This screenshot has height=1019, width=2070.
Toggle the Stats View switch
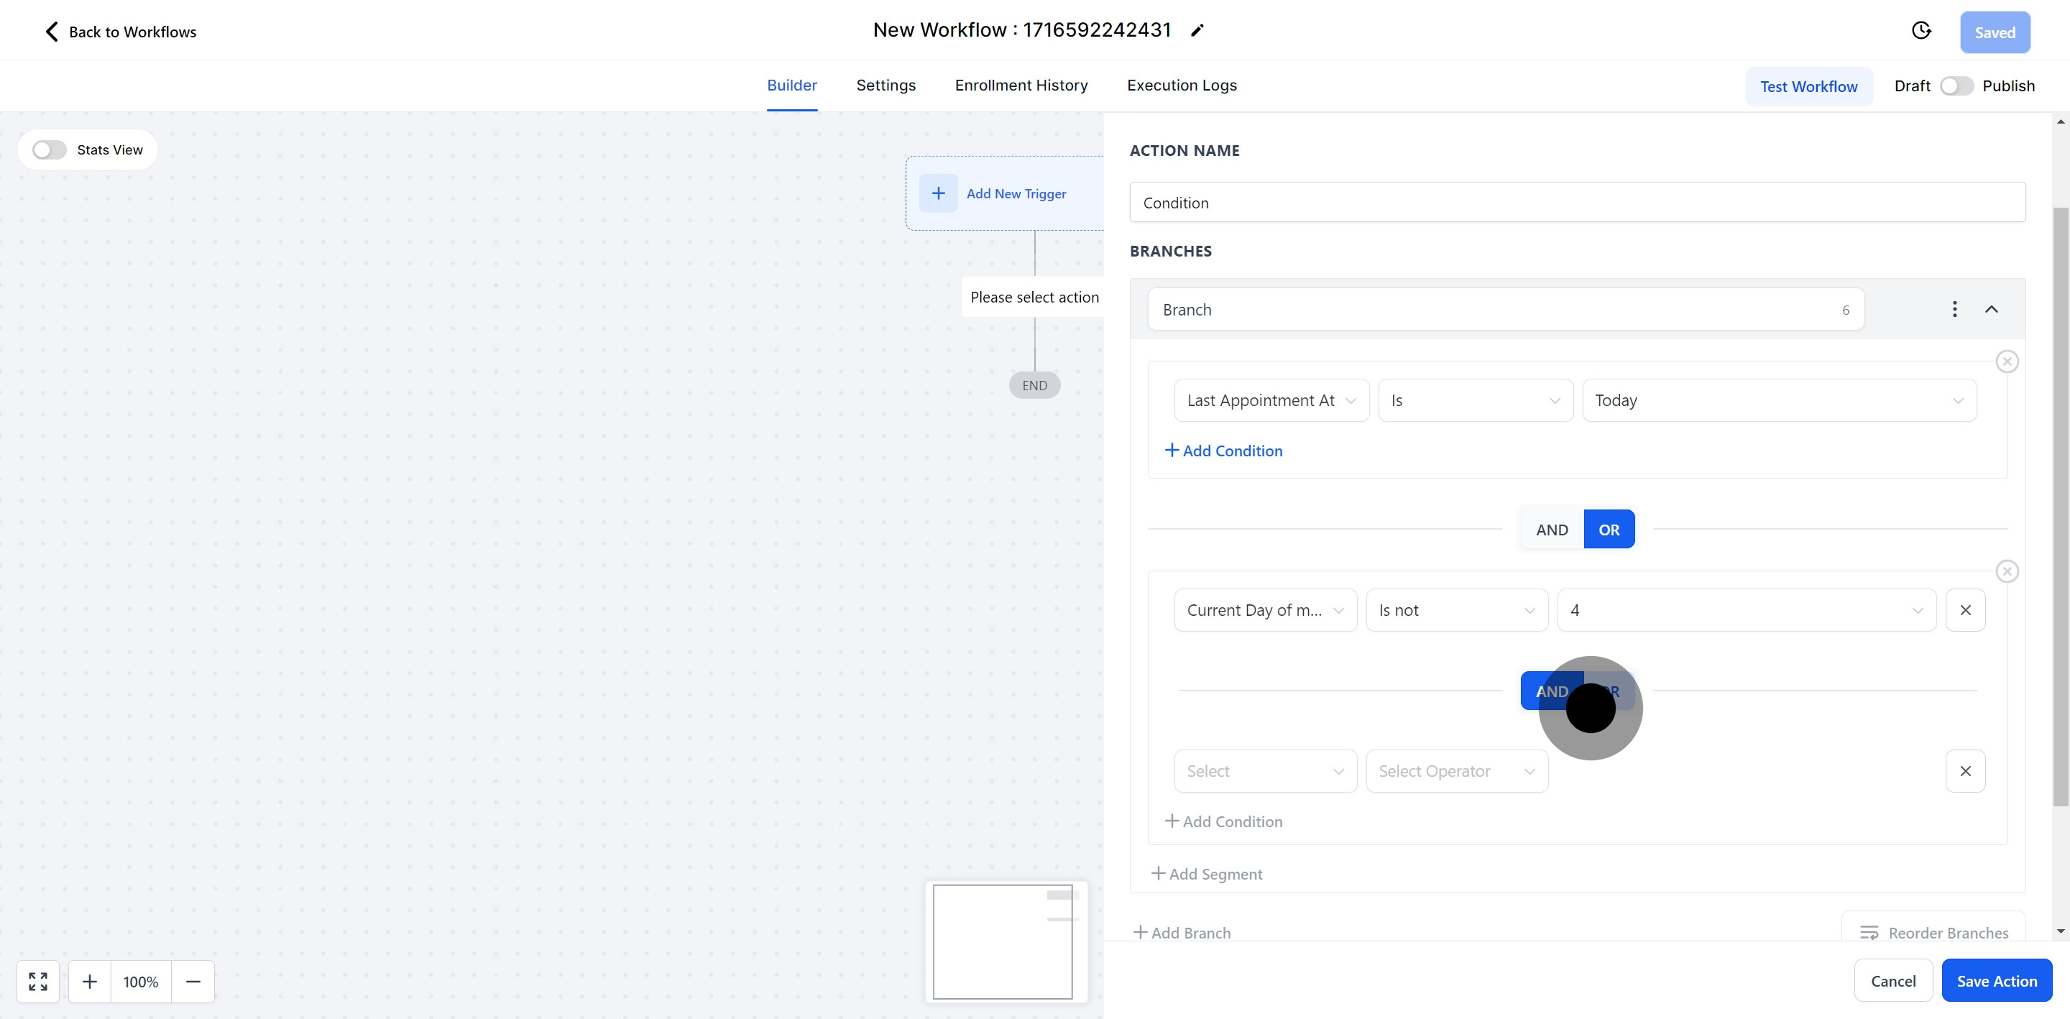[49, 150]
